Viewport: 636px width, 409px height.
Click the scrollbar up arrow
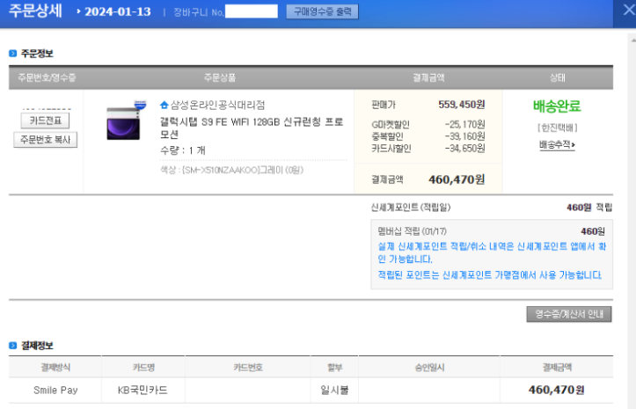(633, 40)
